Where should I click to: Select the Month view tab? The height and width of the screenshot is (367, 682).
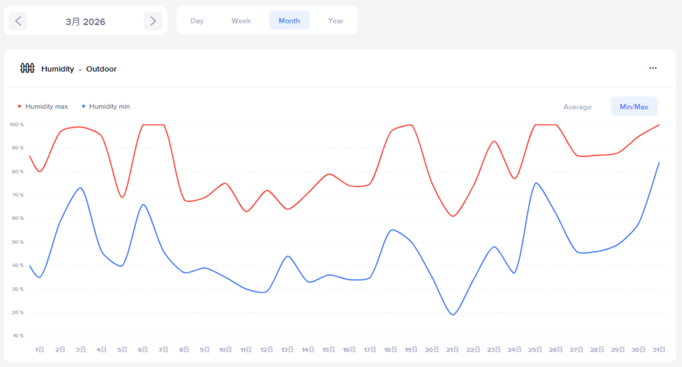tap(289, 21)
